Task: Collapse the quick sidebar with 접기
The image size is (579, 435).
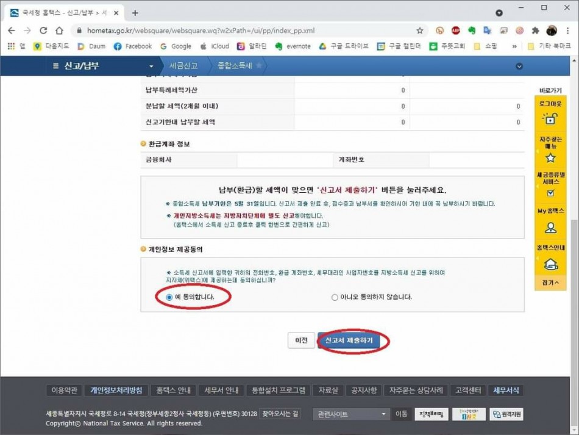Action: (550, 283)
